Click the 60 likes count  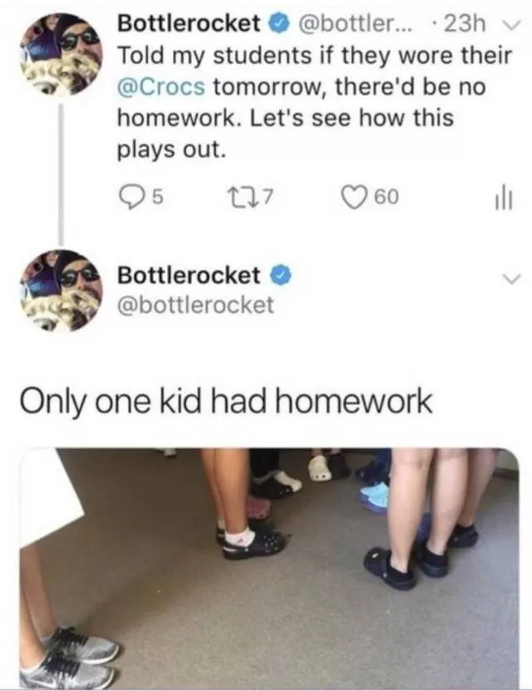point(387,197)
